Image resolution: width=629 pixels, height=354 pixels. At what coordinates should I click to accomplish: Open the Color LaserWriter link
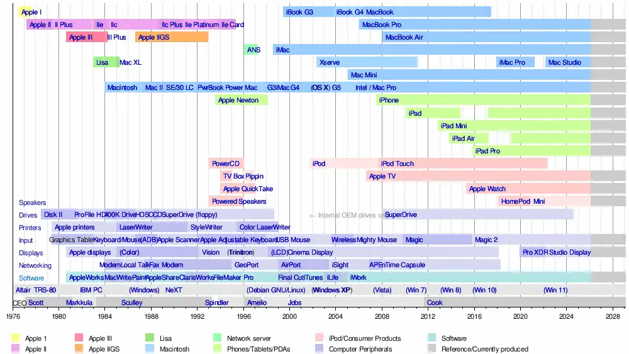coord(265,228)
